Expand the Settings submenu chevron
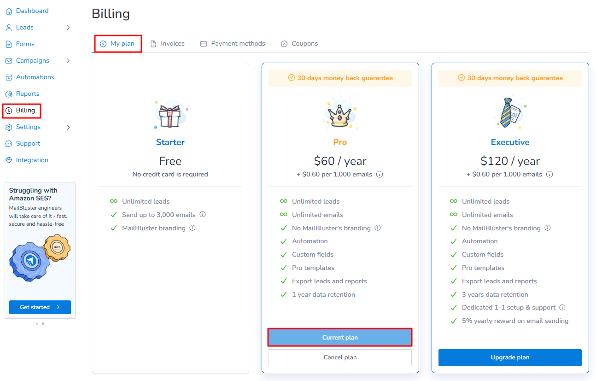Viewport: 596px width, 381px height. (68, 127)
